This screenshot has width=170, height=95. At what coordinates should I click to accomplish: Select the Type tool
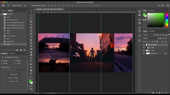coord(31,61)
